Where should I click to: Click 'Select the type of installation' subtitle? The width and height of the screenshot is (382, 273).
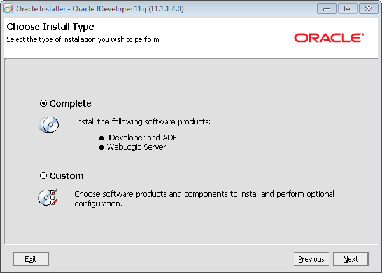tap(83, 39)
